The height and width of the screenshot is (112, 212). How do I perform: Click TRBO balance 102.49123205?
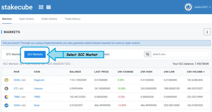coord(78,97)
